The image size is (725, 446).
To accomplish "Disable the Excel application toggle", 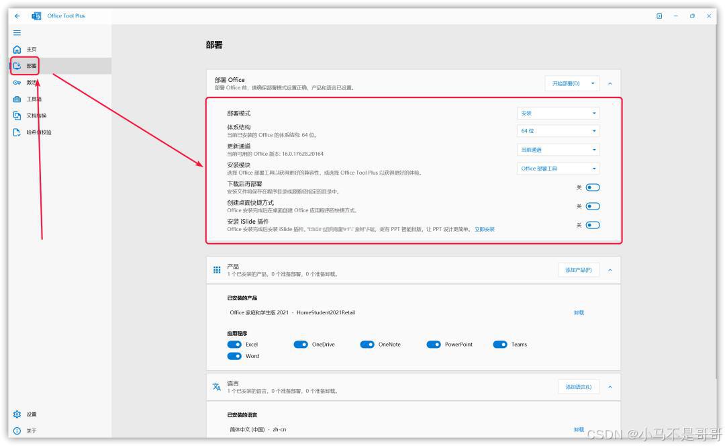I will tap(234, 344).
